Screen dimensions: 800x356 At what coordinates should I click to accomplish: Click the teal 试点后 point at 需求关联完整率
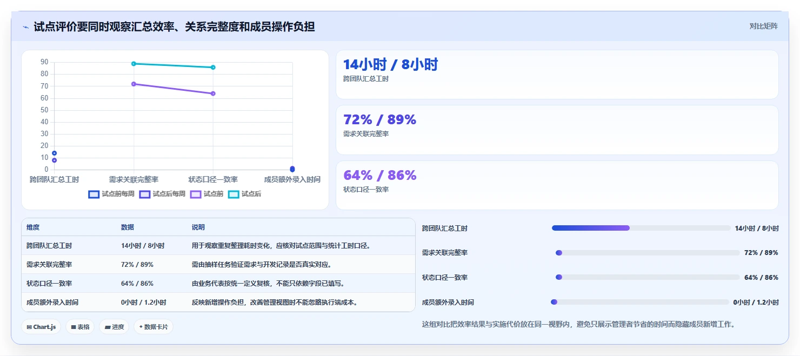tap(134, 64)
